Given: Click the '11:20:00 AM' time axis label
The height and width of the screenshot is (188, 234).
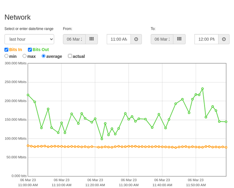Looking at the screenshot, I should pyautogui.click(x=95, y=185).
